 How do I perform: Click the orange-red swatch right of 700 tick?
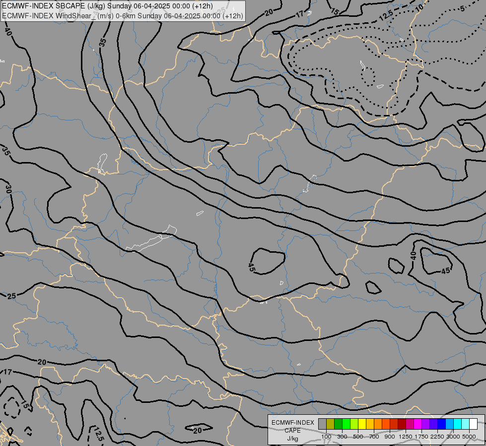point(386,424)
